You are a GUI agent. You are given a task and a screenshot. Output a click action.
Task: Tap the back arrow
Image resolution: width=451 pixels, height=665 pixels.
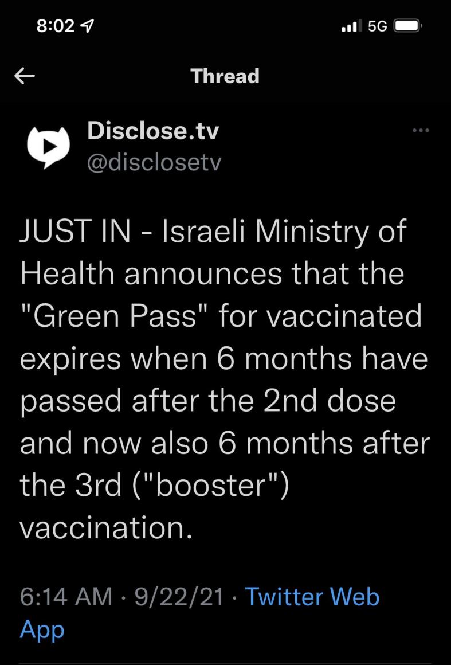[25, 76]
